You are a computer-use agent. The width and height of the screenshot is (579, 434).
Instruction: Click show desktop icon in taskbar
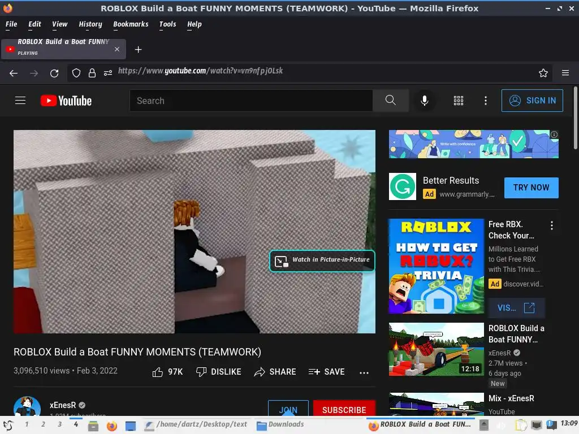click(x=131, y=426)
